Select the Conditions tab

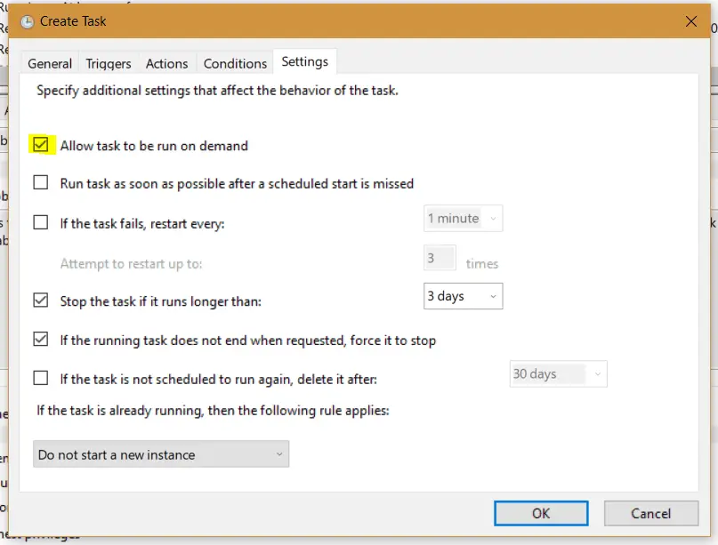click(x=235, y=63)
